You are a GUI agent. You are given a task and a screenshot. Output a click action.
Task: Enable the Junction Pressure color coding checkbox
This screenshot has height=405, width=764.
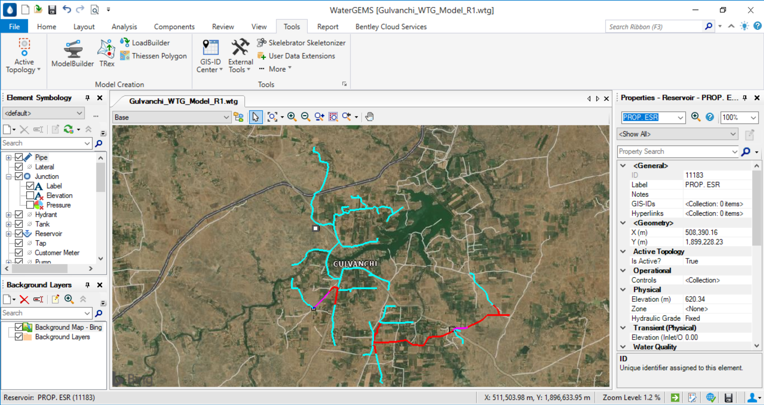[x=30, y=205]
